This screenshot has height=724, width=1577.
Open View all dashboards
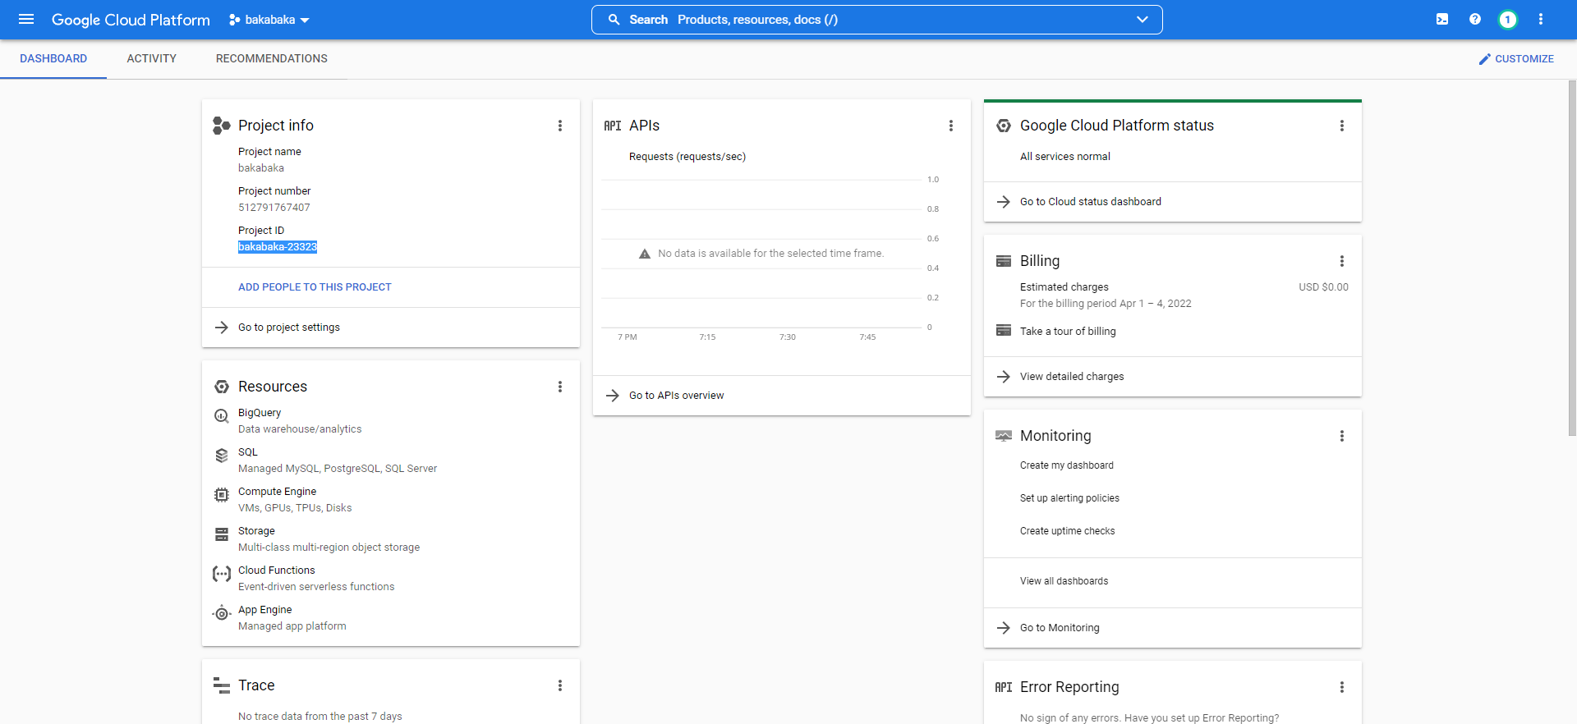click(1064, 581)
